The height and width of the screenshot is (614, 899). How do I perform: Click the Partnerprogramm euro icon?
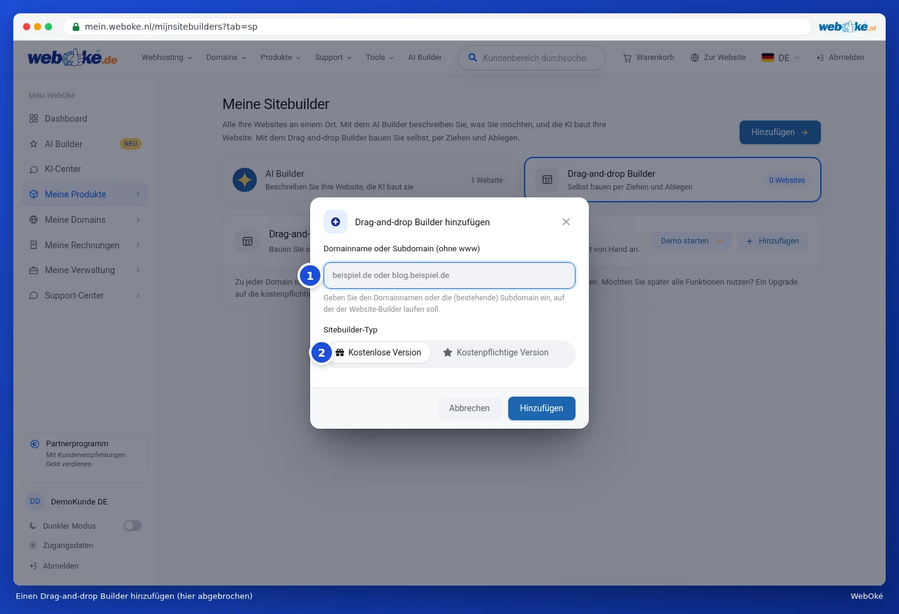[35, 444]
